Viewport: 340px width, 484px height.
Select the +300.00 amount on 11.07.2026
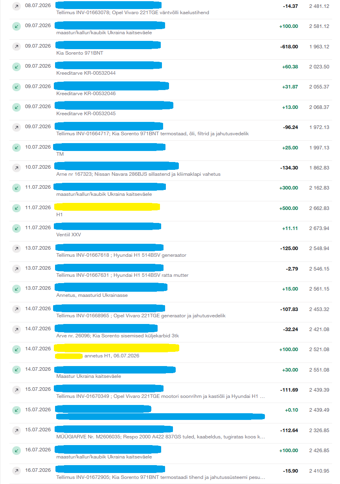click(289, 188)
